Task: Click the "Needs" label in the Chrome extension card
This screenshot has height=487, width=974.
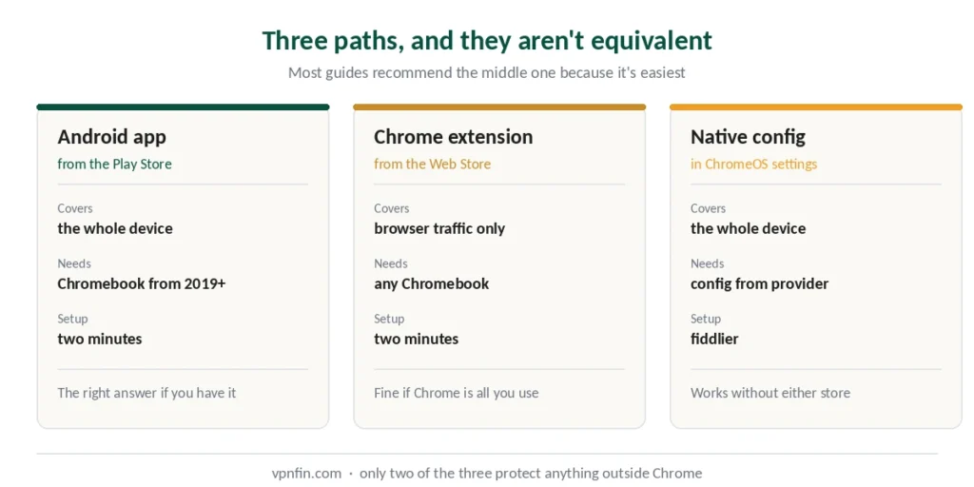Action: pyautogui.click(x=391, y=264)
